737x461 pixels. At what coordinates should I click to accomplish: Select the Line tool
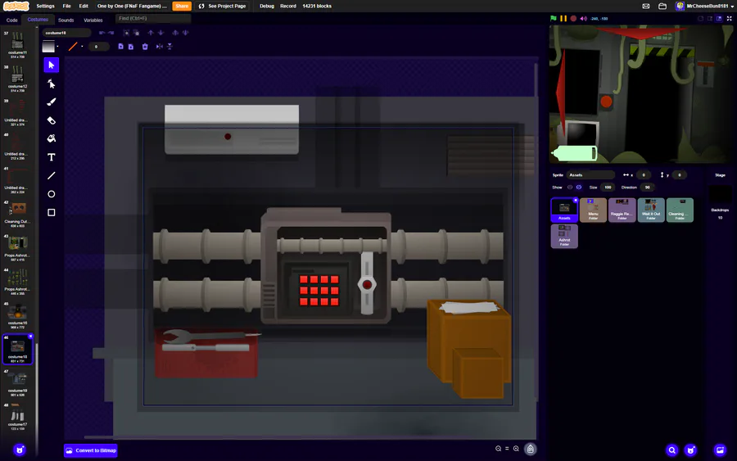click(52, 176)
